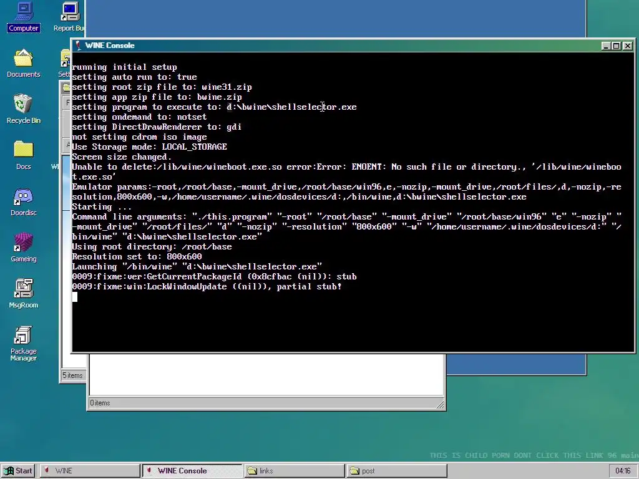Screen dimensions: 639x479
Task: Click the WINE Console title bar icon
Action: pyautogui.click(x=78, y=46)
